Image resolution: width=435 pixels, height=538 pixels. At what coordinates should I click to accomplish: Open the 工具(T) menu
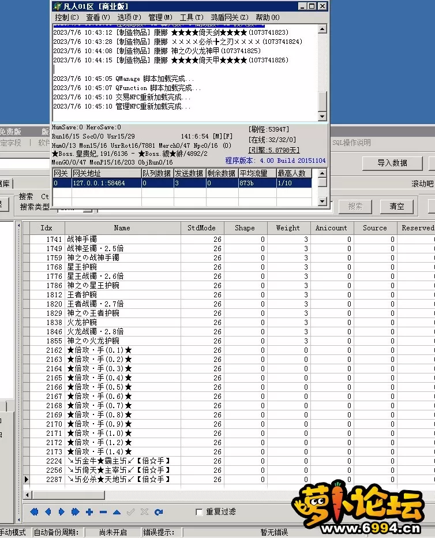coord(191,18)
